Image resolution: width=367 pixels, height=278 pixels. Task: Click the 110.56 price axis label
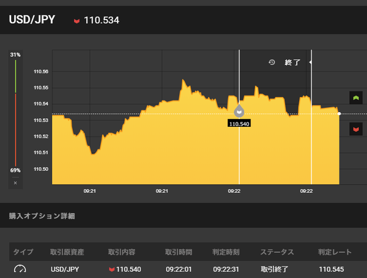[x=41, y=72]
